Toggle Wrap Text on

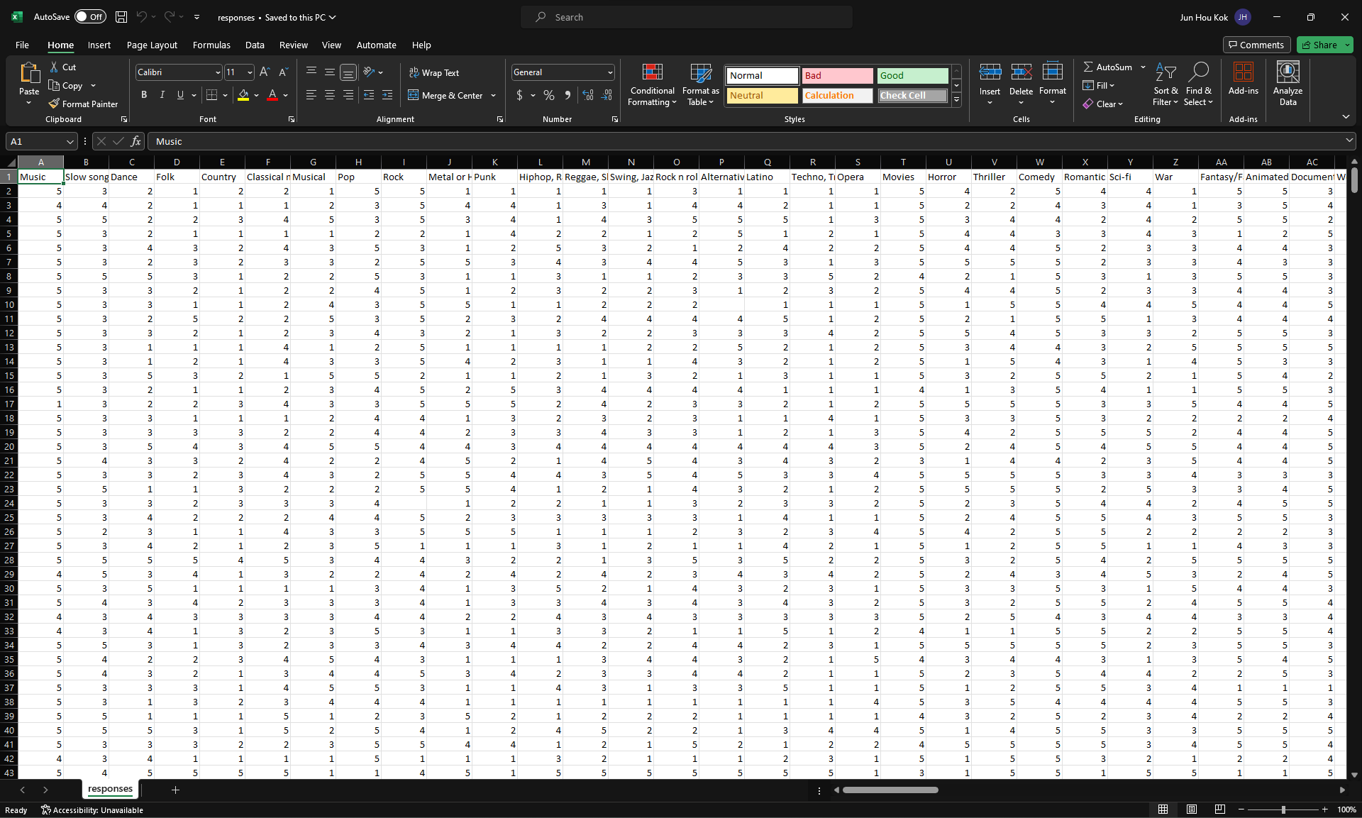(433, 72)
